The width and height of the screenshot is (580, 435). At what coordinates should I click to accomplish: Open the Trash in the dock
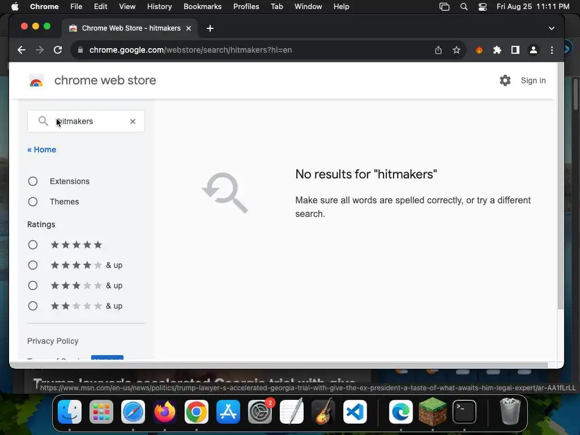pyautogui.click(x=510, y=412)
